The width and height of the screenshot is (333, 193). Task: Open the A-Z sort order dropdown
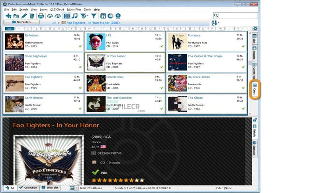point(215,23)
